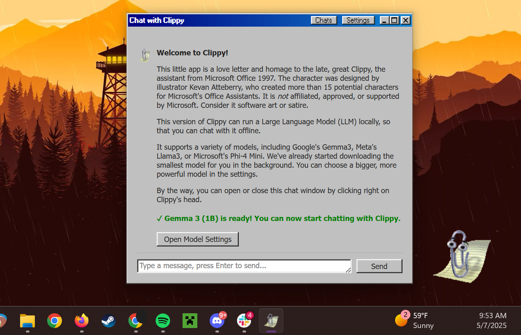Select the Clippy app icon in the taskbar
The height and width of the screenshot is (335, 521).
point(270,321)
